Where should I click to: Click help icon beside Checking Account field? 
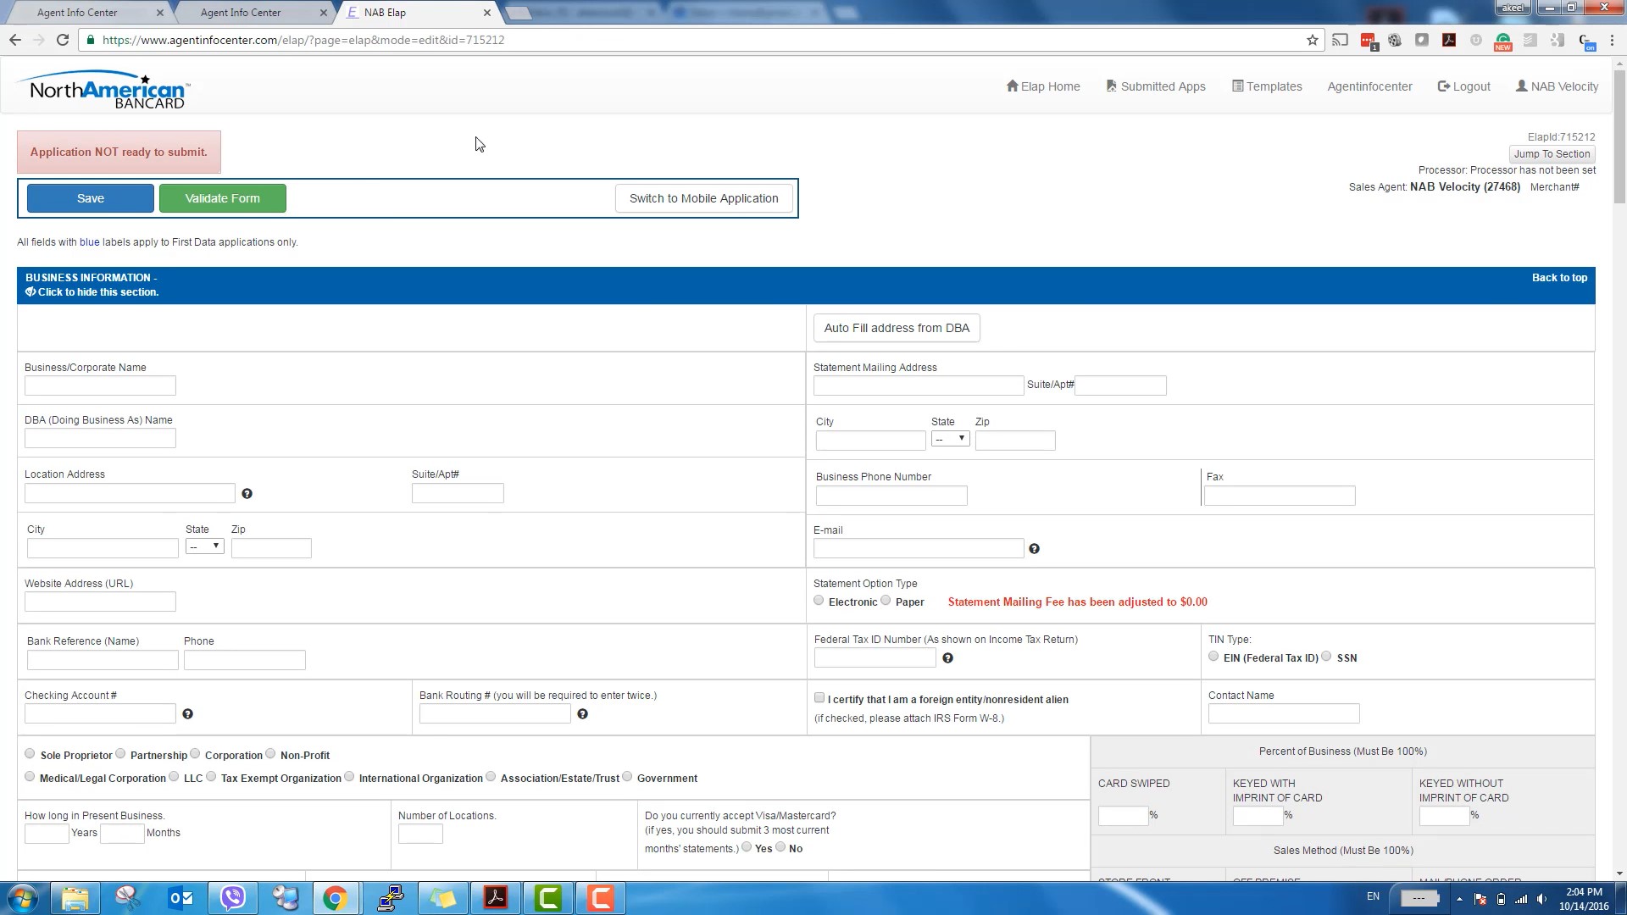pos(187,714)
